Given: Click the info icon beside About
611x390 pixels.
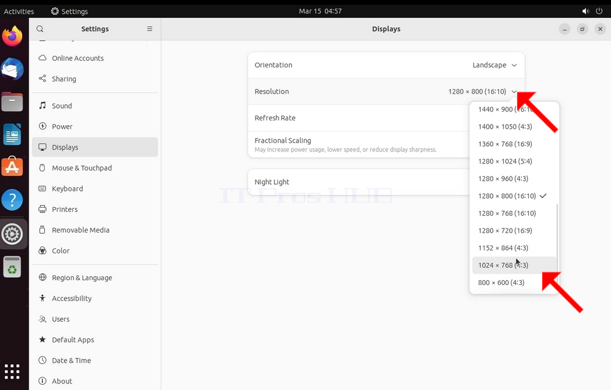Looking at the screenshot, I should pos(42,380).
